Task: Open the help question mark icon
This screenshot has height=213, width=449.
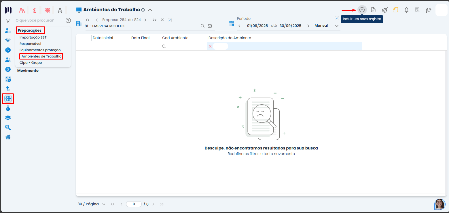Action: 68,20
